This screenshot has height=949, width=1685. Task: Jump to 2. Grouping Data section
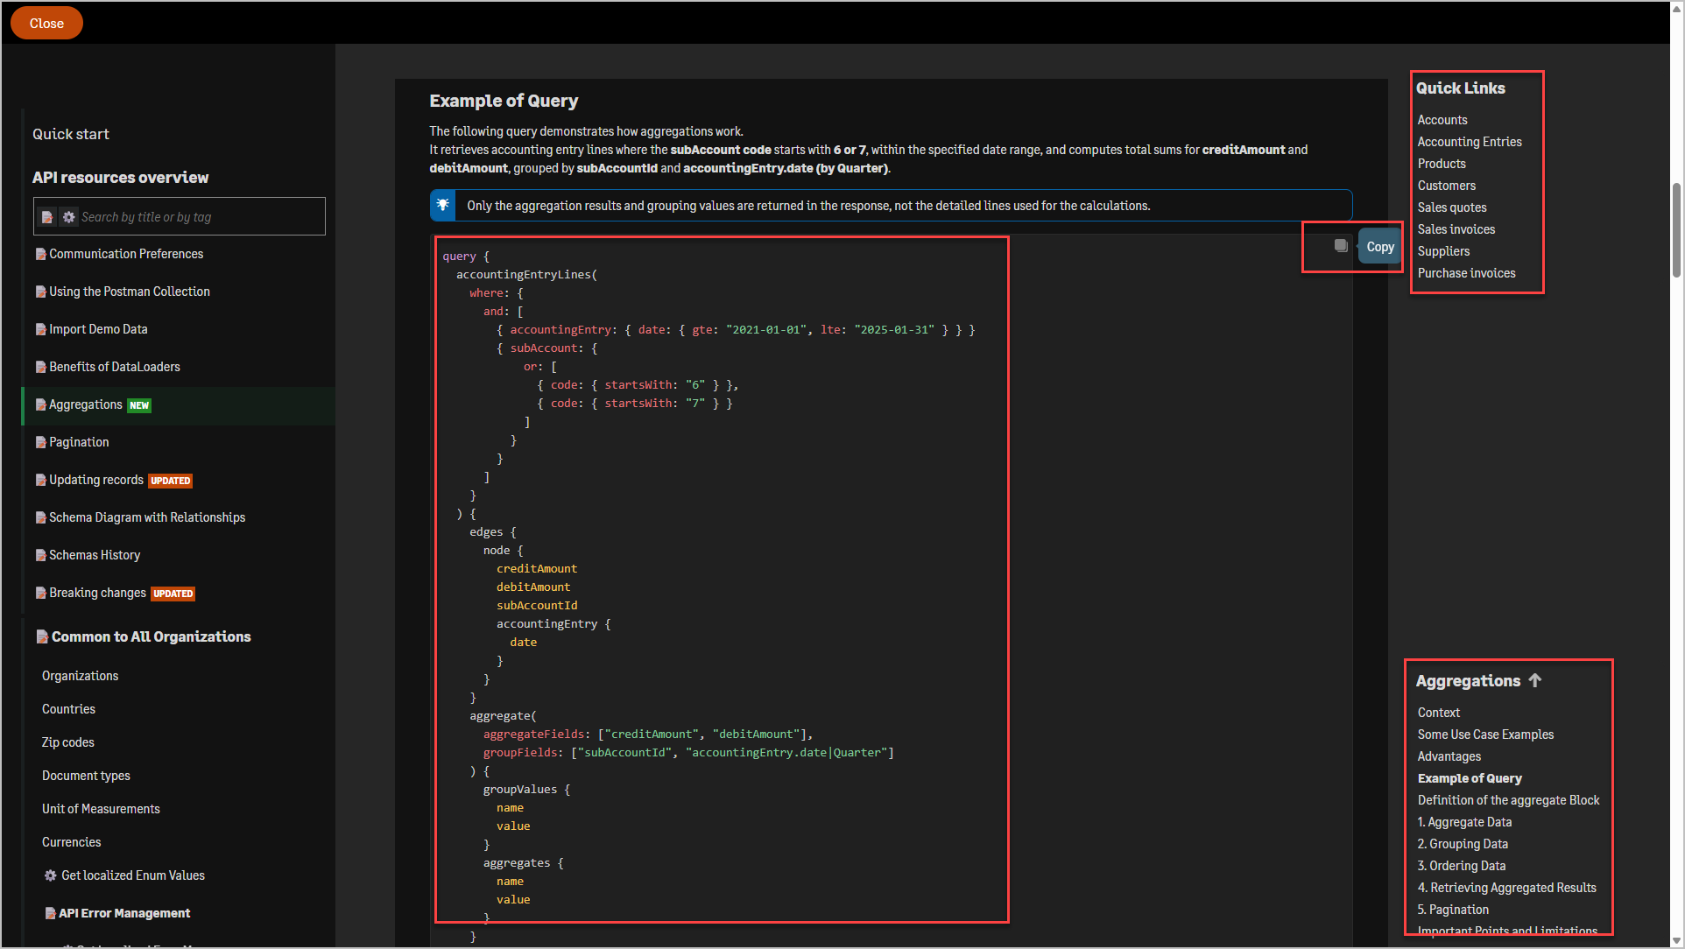[1463, 844]
